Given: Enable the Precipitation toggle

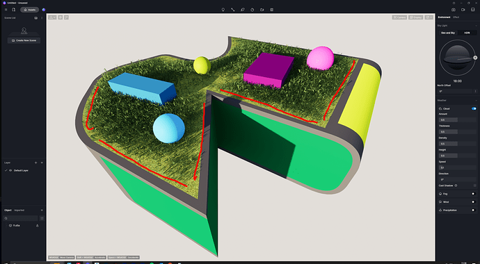Looking at the screenshot, I should coord(473,211).
